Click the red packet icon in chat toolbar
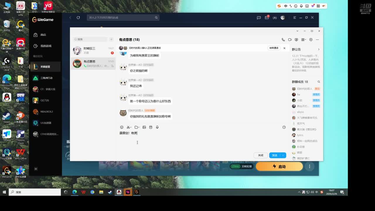This screenshot has width=375, height=211. tap(151, 127)
